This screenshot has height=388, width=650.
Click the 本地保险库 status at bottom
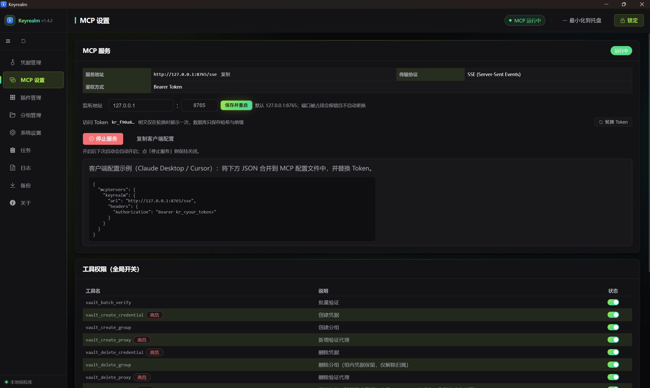click(x=19, y=382)
